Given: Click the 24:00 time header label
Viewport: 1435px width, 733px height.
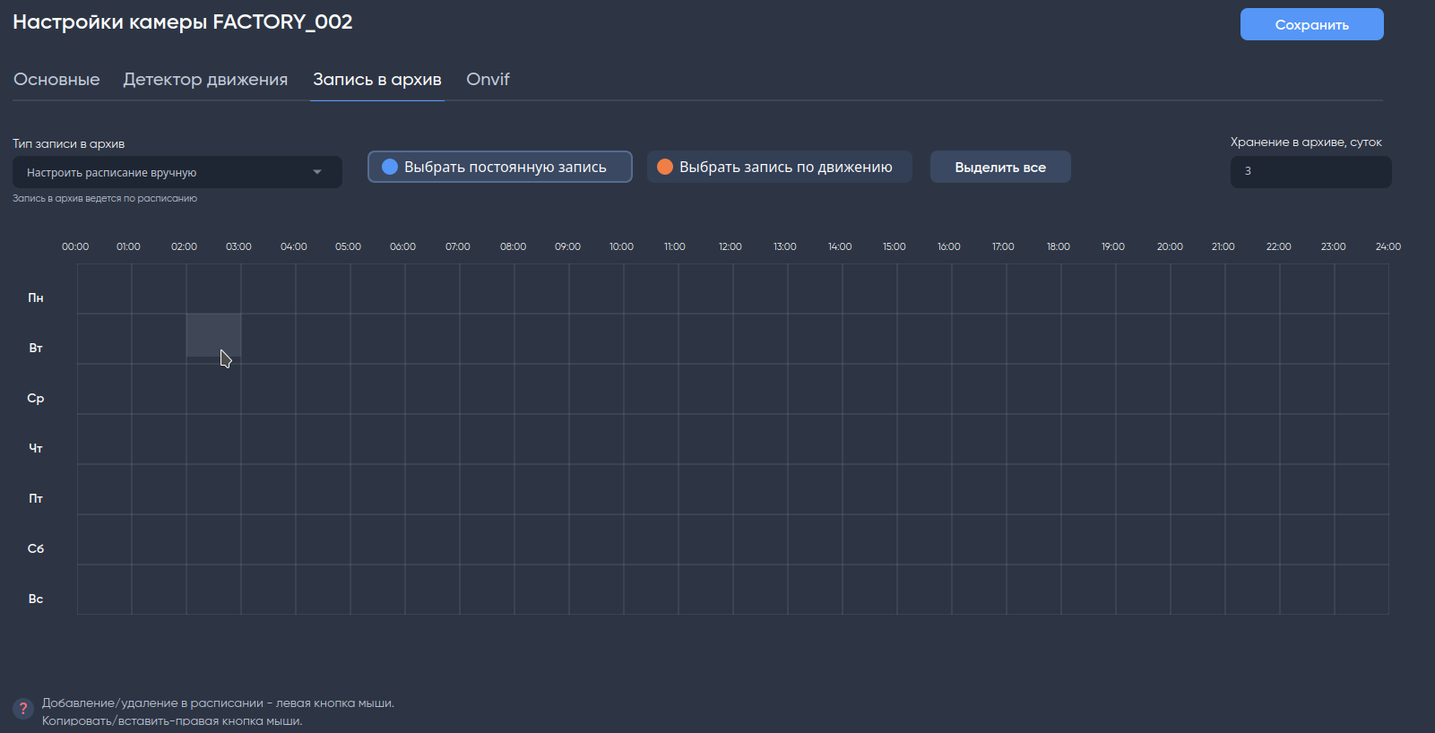Looking at the screenshot, I should [1388, 246].
